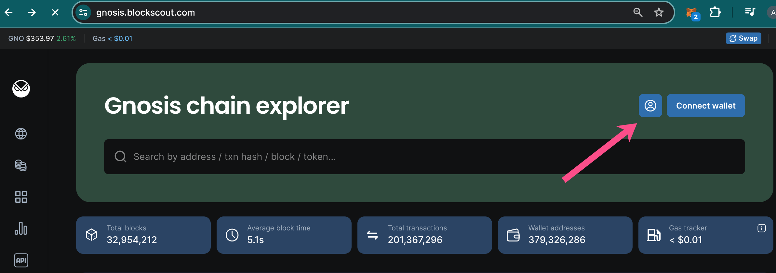Open the MetaMask fox extension icon
This screenshot has width=776, height=273.
pos(692,13)
